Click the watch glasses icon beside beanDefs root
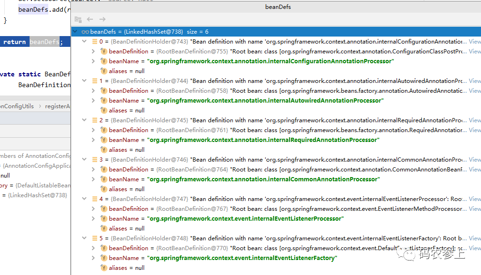This screenshot has height=275, width=481. (x=85, y=32)
